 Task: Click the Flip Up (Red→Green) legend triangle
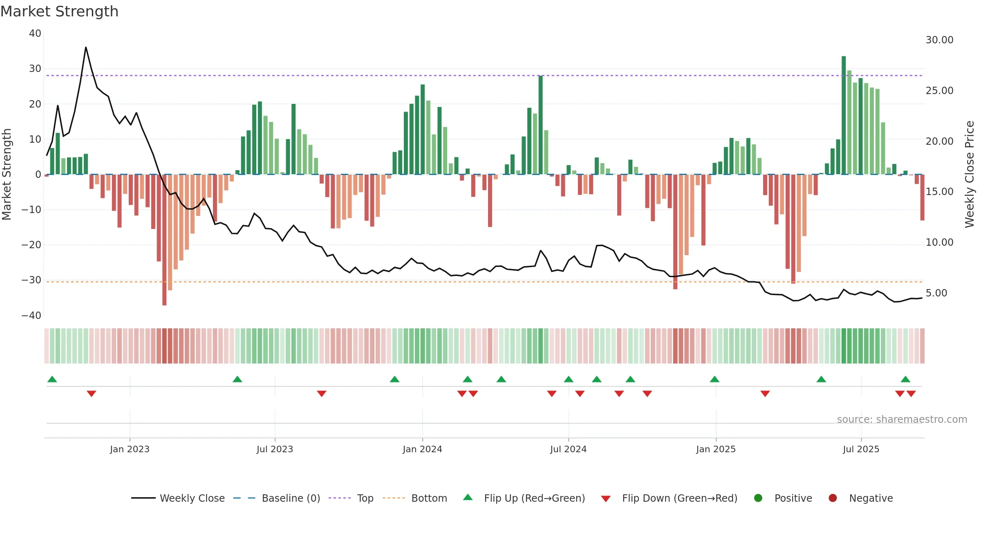click(468, 497)
